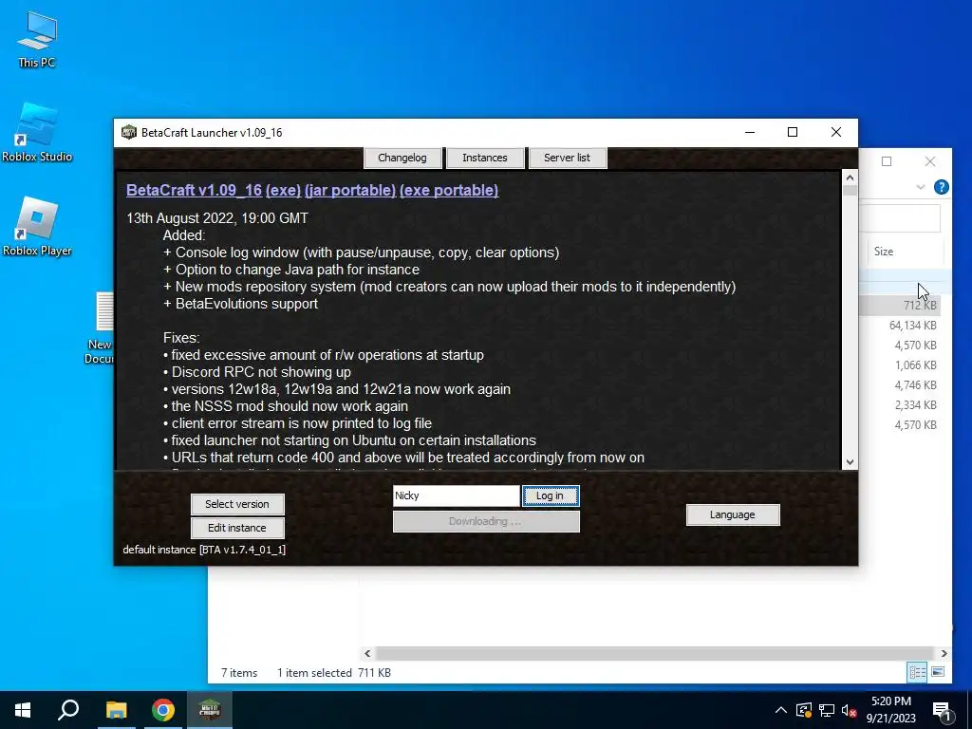Click the Downloading progress button

(x=486, y=521)
